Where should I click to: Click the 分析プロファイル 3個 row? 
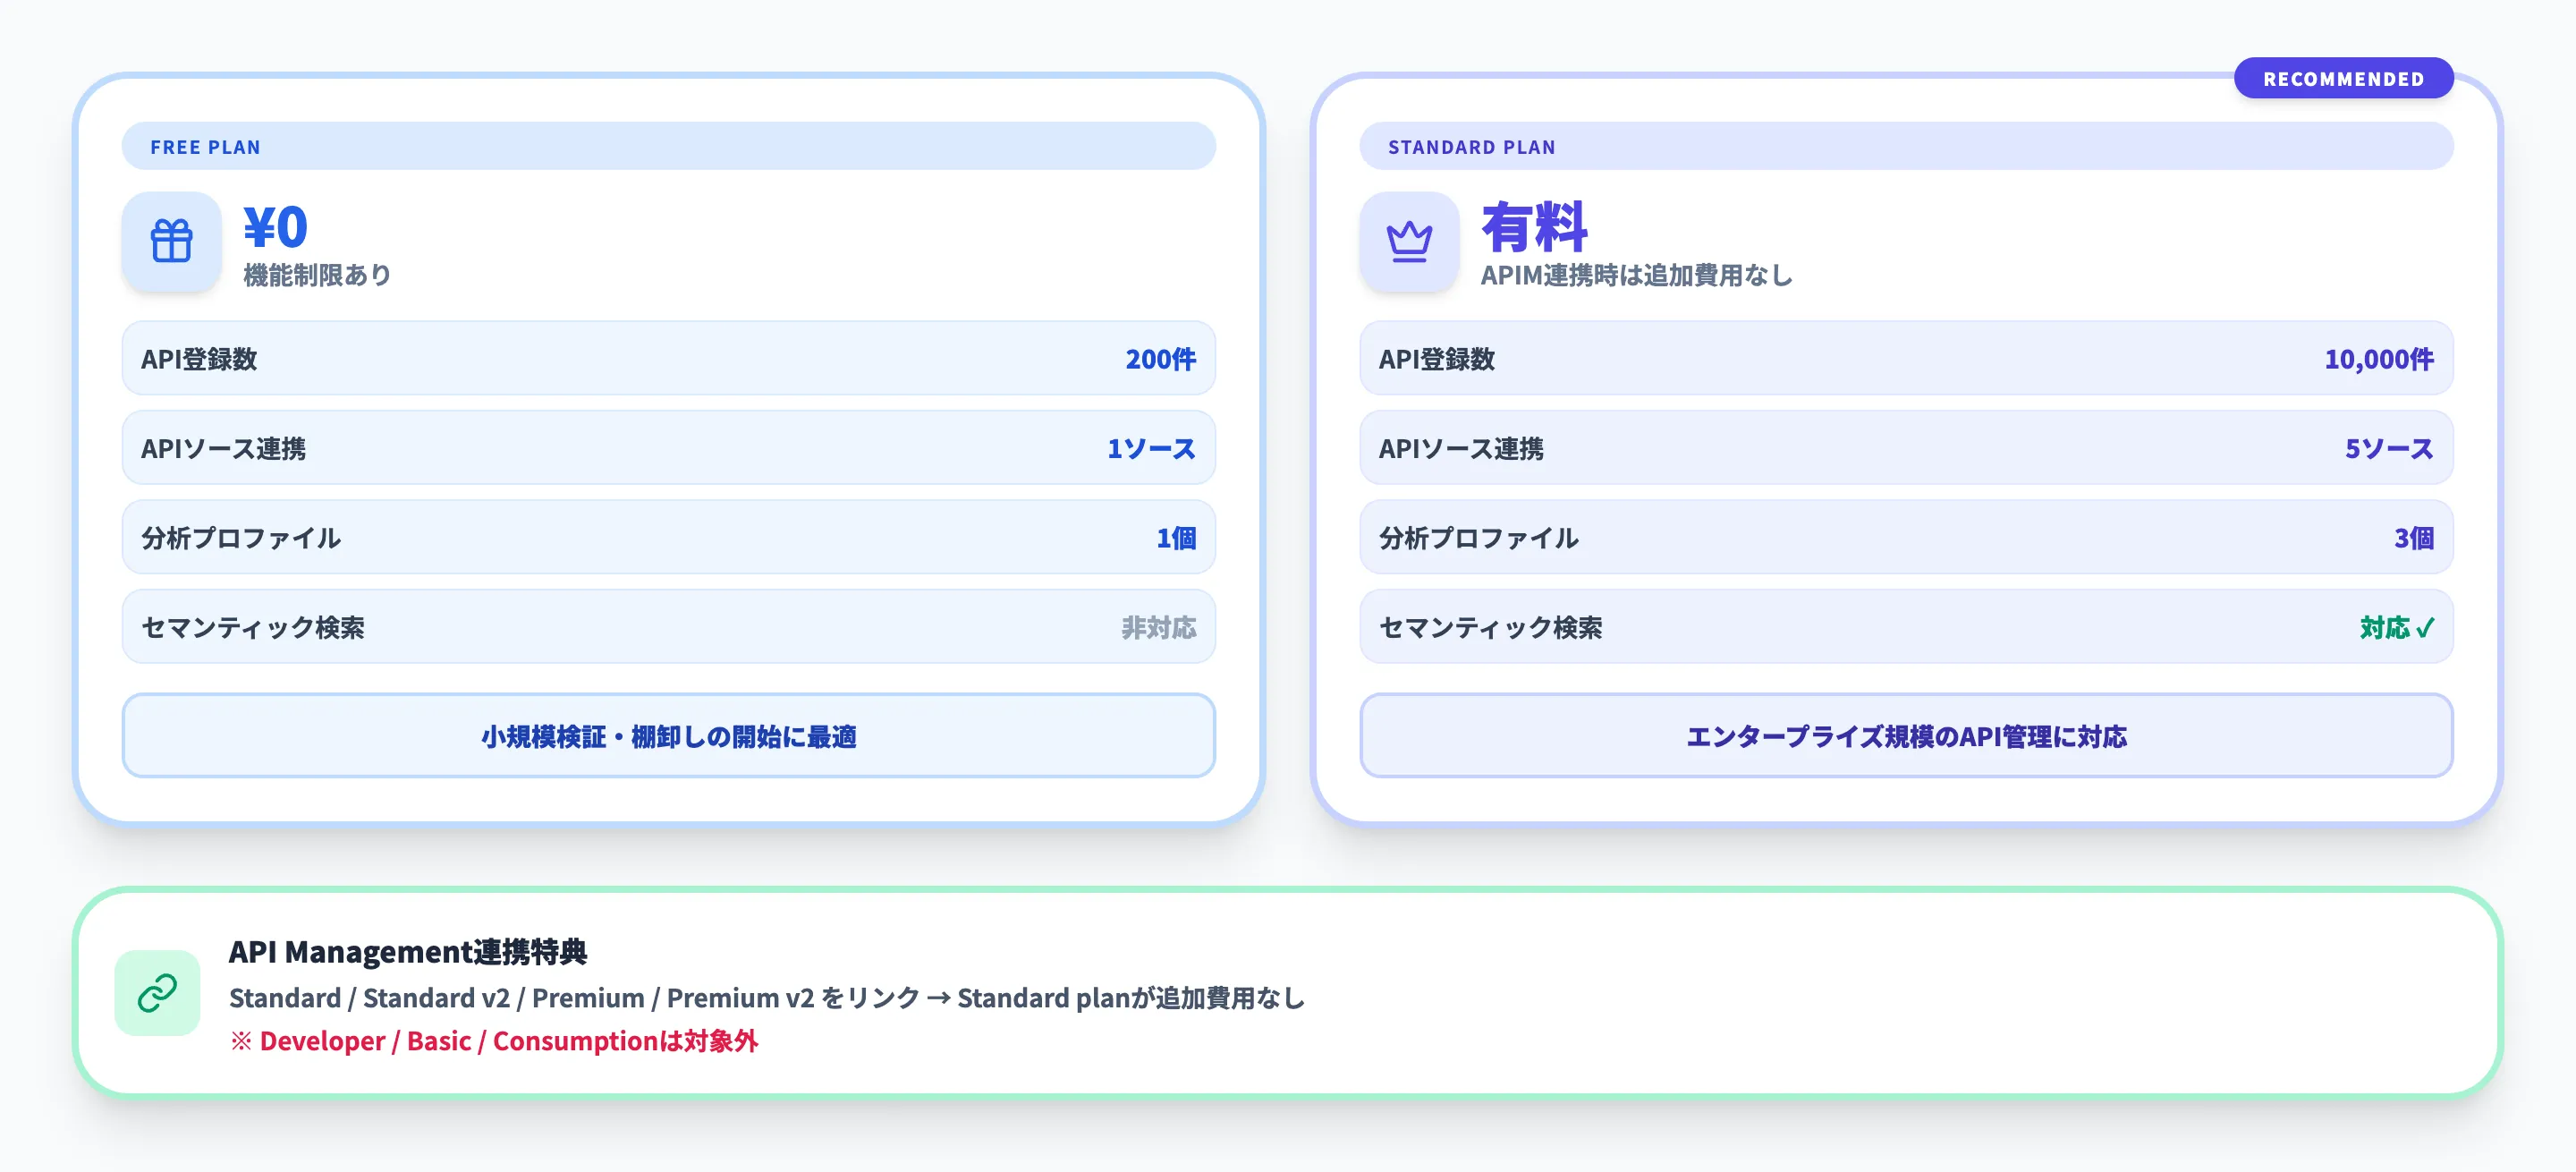click(x=1906, y=538)
